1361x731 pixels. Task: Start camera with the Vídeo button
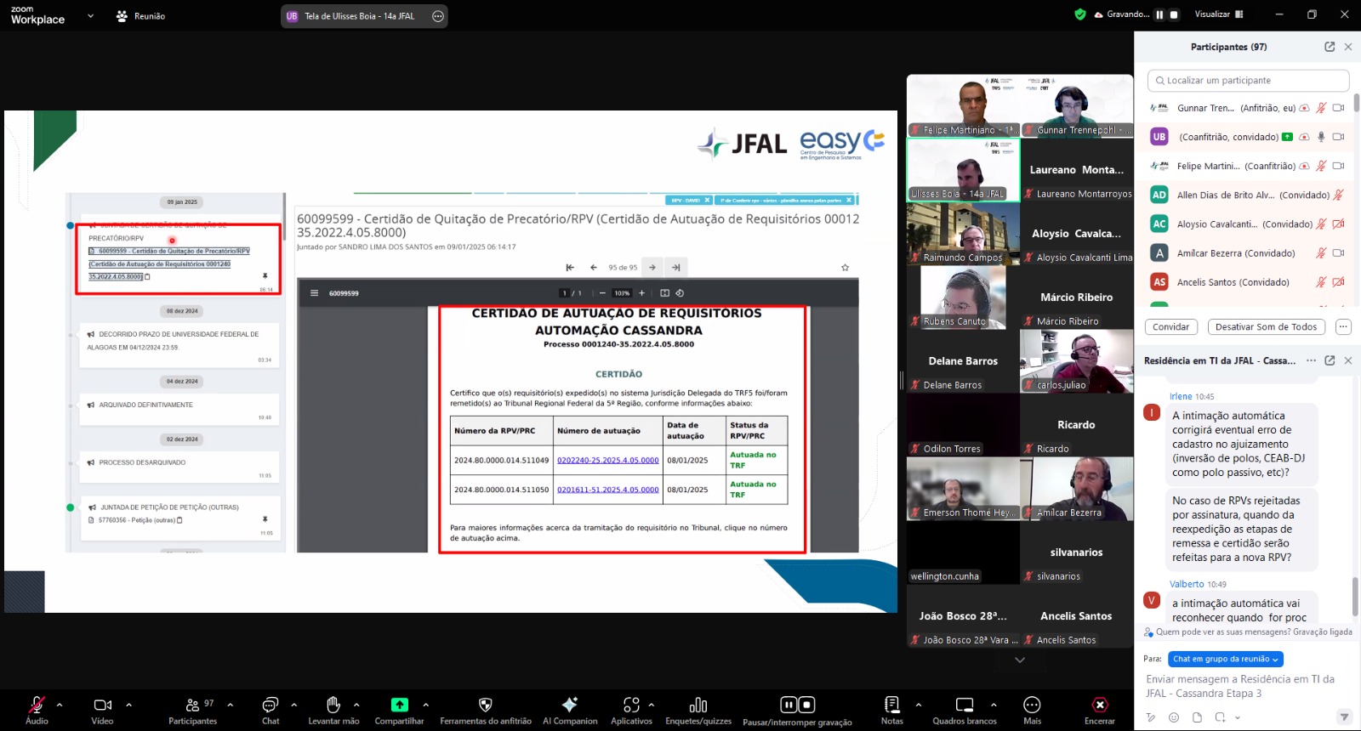[x=103, y=710]
